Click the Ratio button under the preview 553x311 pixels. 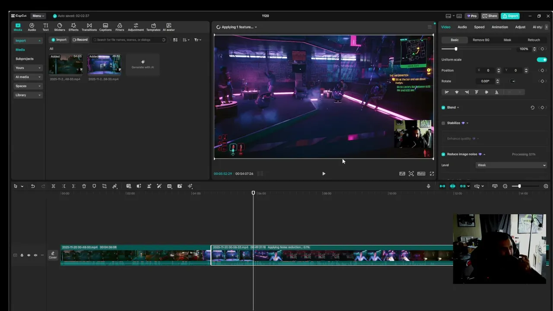pyautogui.click(x=421, y=174)
